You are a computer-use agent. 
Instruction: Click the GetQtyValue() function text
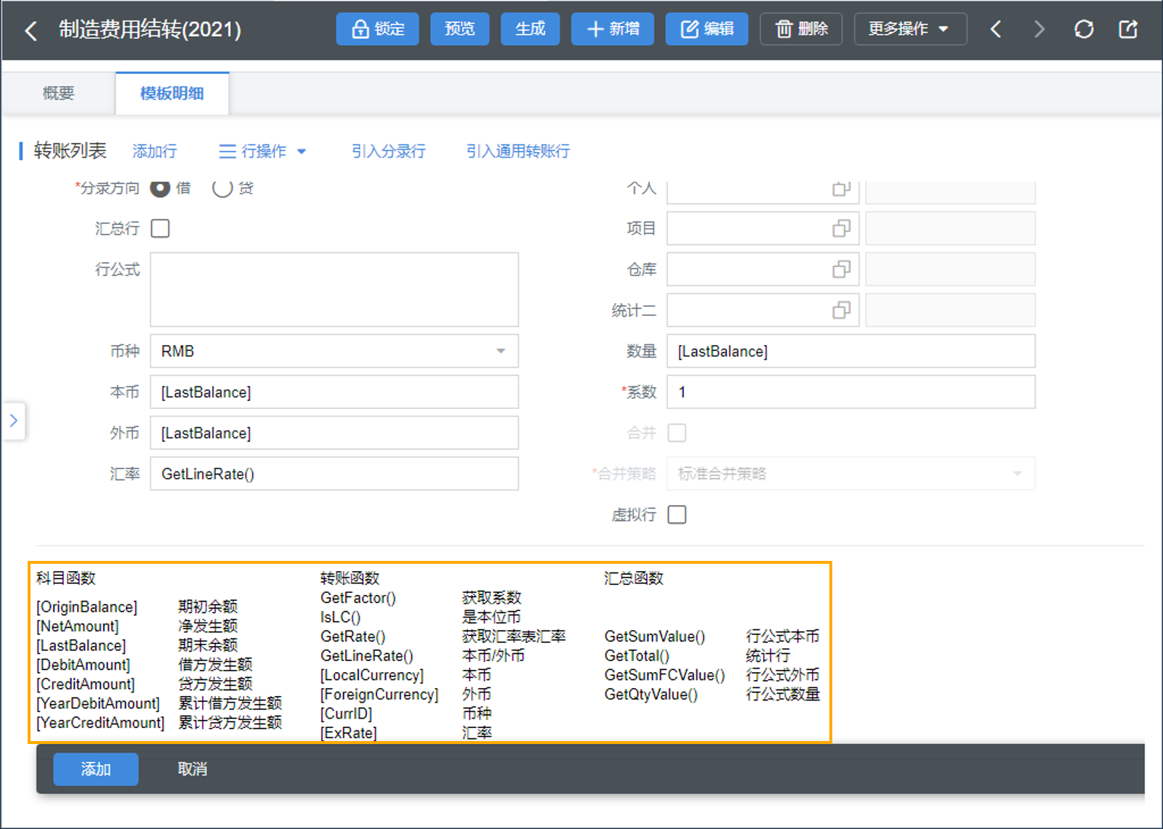[x=651, y=694]
